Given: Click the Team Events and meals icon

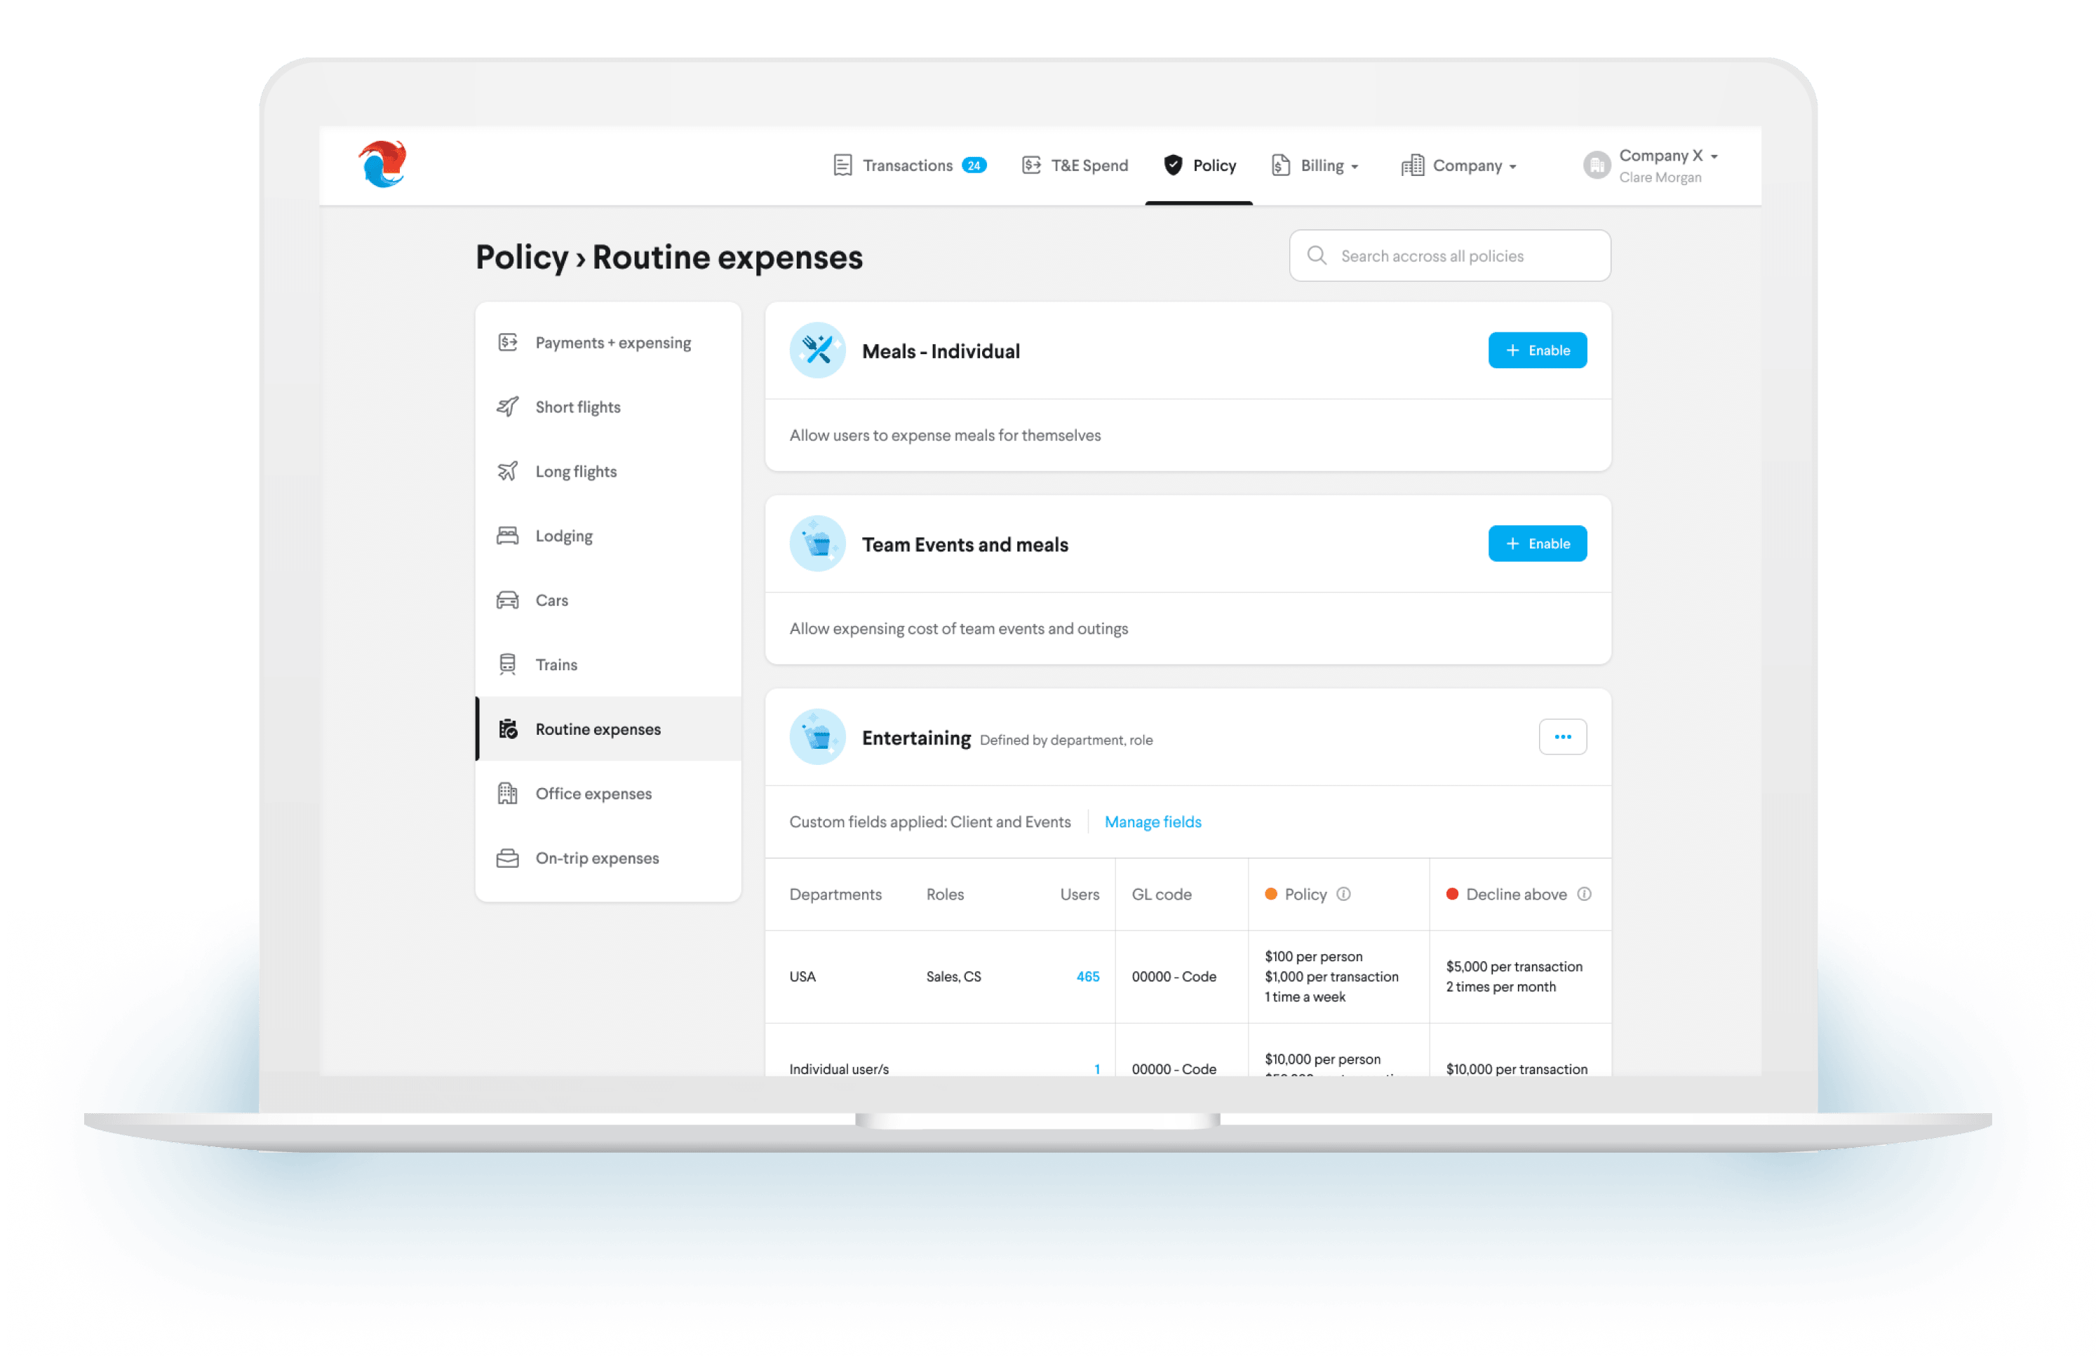Looking at the screenshot, I should coord(817,543).
